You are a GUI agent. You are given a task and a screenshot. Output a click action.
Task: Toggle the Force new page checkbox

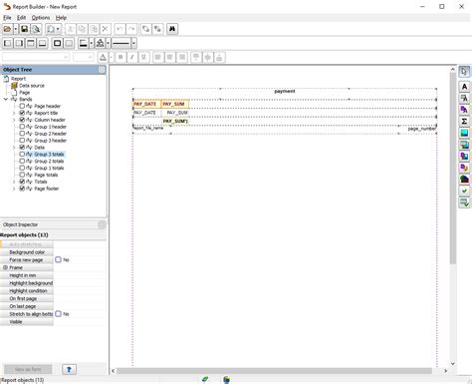(x=58, y=259)
